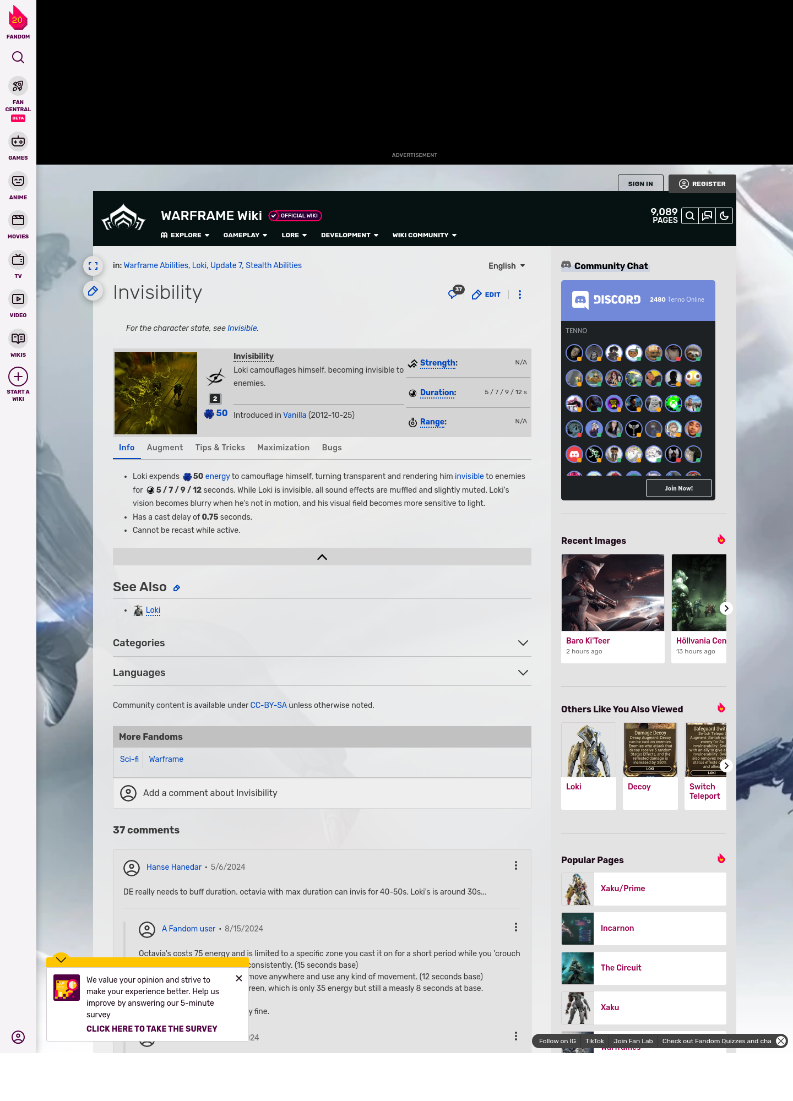Image resolution: width=793 pixels, height=1101 pixels.
Task: Open the Video sidebar icon
Action: click(18, 299)
